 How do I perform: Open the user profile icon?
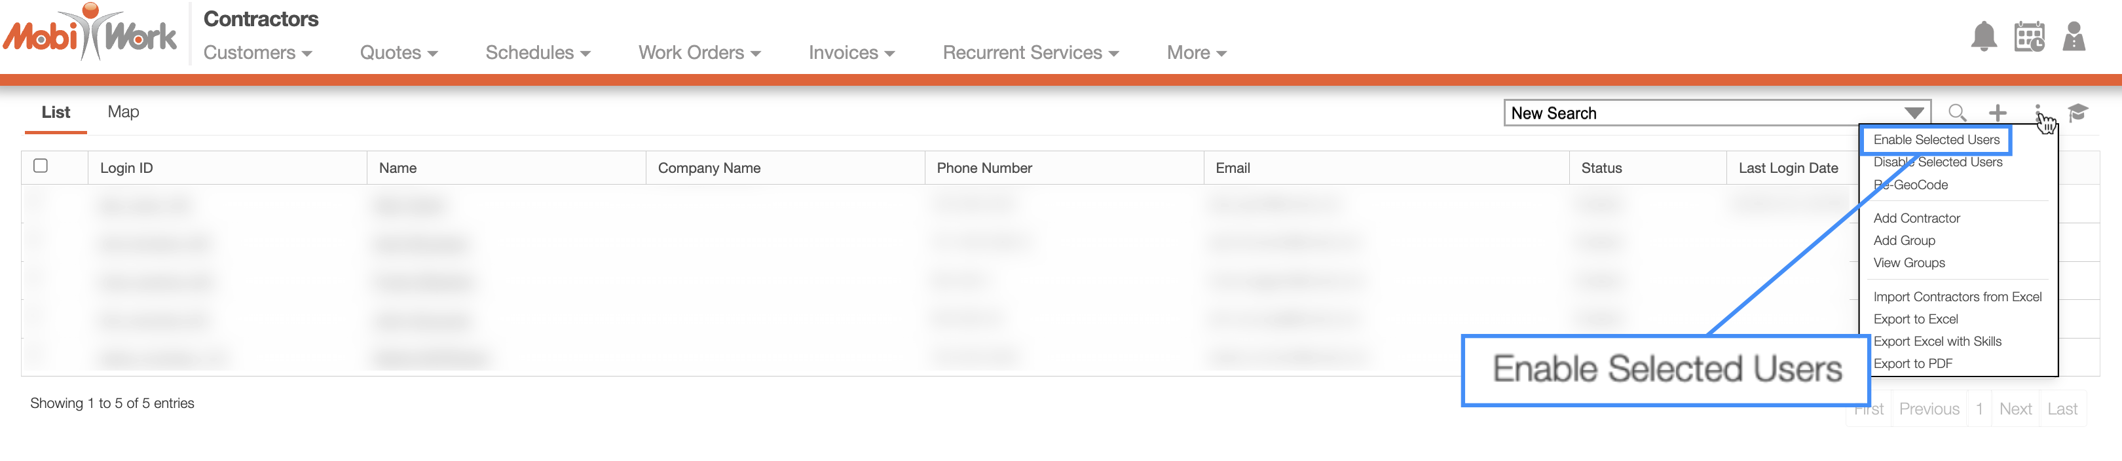2074,37
